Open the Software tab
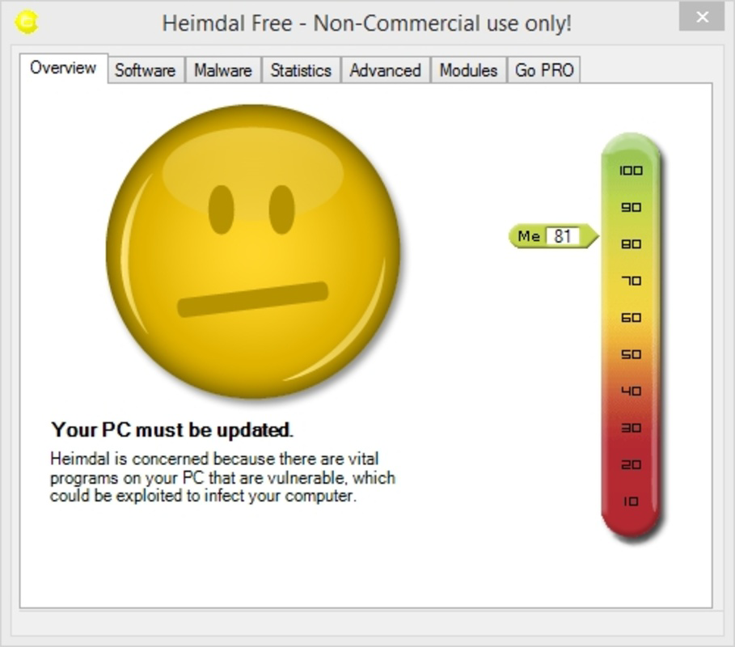735x647 pixels. (x=146, y=70)
